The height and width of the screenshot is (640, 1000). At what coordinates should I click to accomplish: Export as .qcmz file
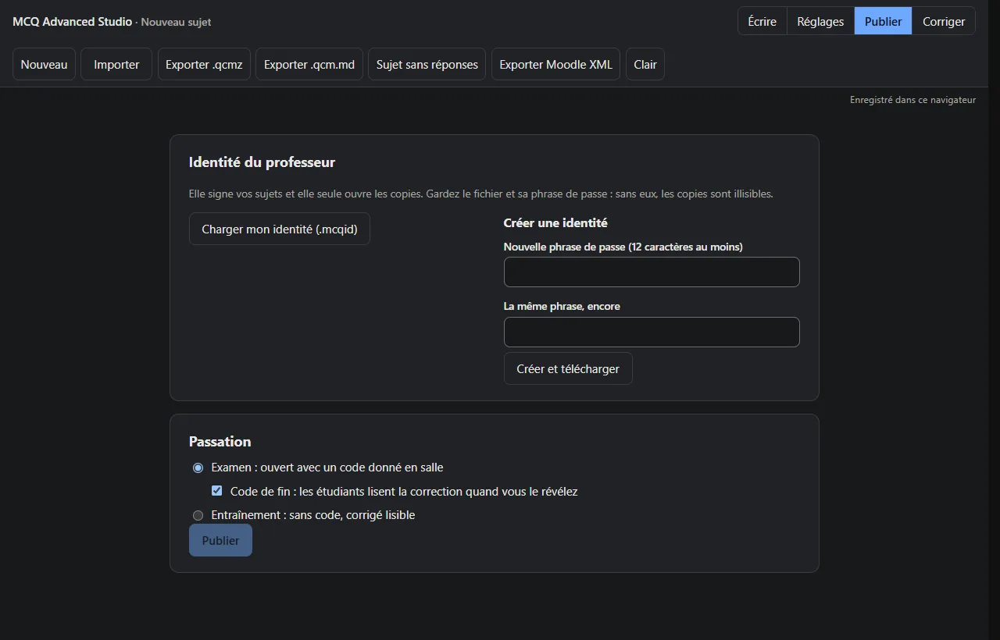(204, 64)
